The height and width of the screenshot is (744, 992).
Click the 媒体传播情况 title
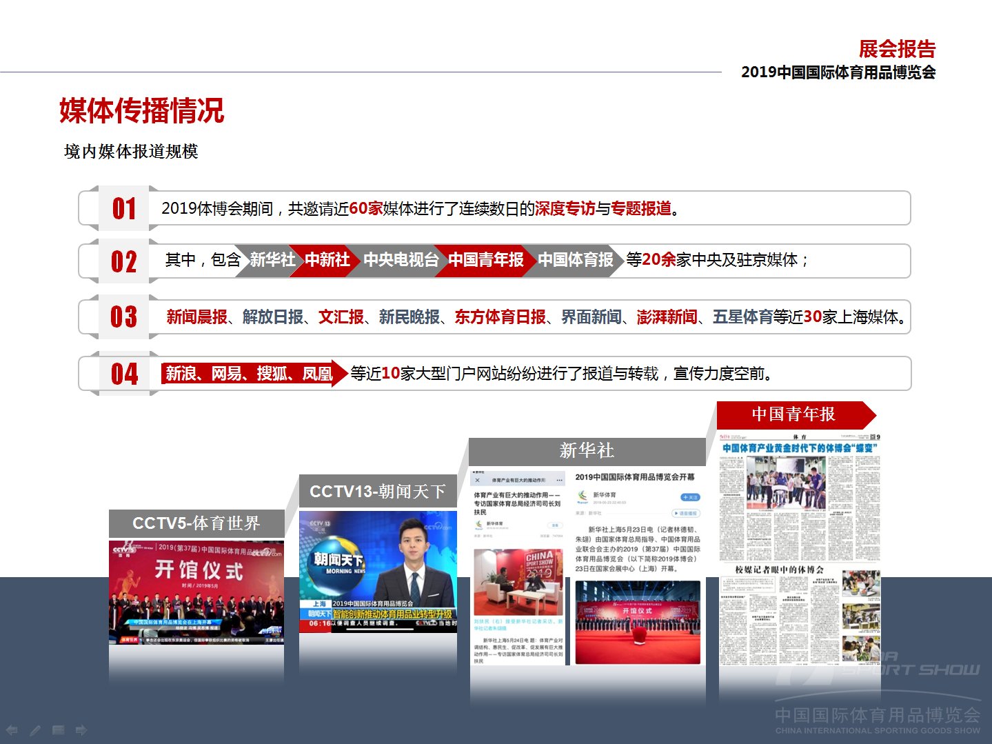tap(142, 111)
